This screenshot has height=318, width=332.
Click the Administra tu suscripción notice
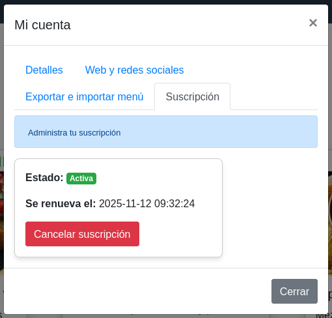tap(166, 132)
